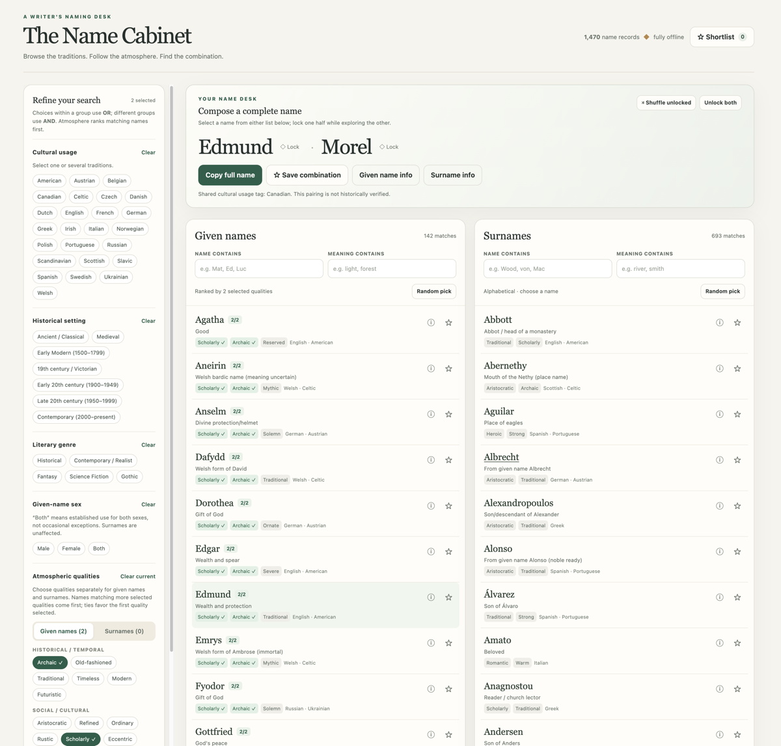Viewport: 781px width, 746px height.
Task: Star the given name Fyodor
Action: [448, 689]
